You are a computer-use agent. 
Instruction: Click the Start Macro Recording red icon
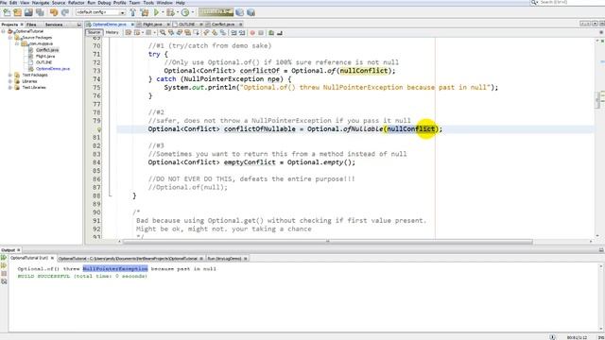[252, 33]
